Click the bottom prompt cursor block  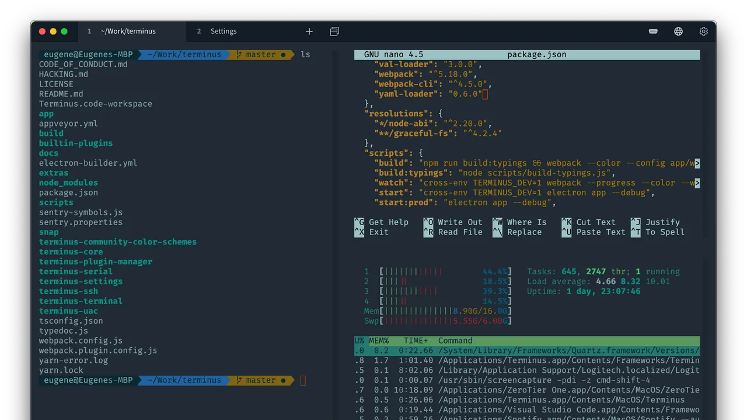pyautogui.click(x=303, y=381)
